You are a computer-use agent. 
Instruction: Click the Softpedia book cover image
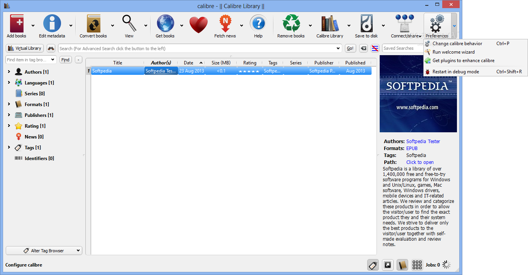418,94
